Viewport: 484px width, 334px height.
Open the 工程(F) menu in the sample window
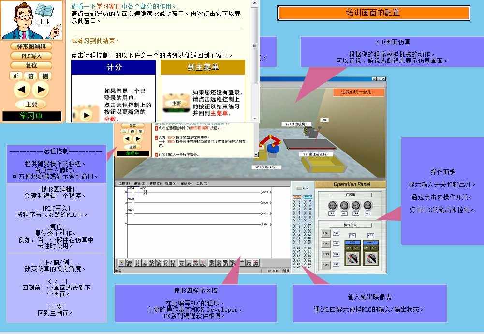pos(124,183)
